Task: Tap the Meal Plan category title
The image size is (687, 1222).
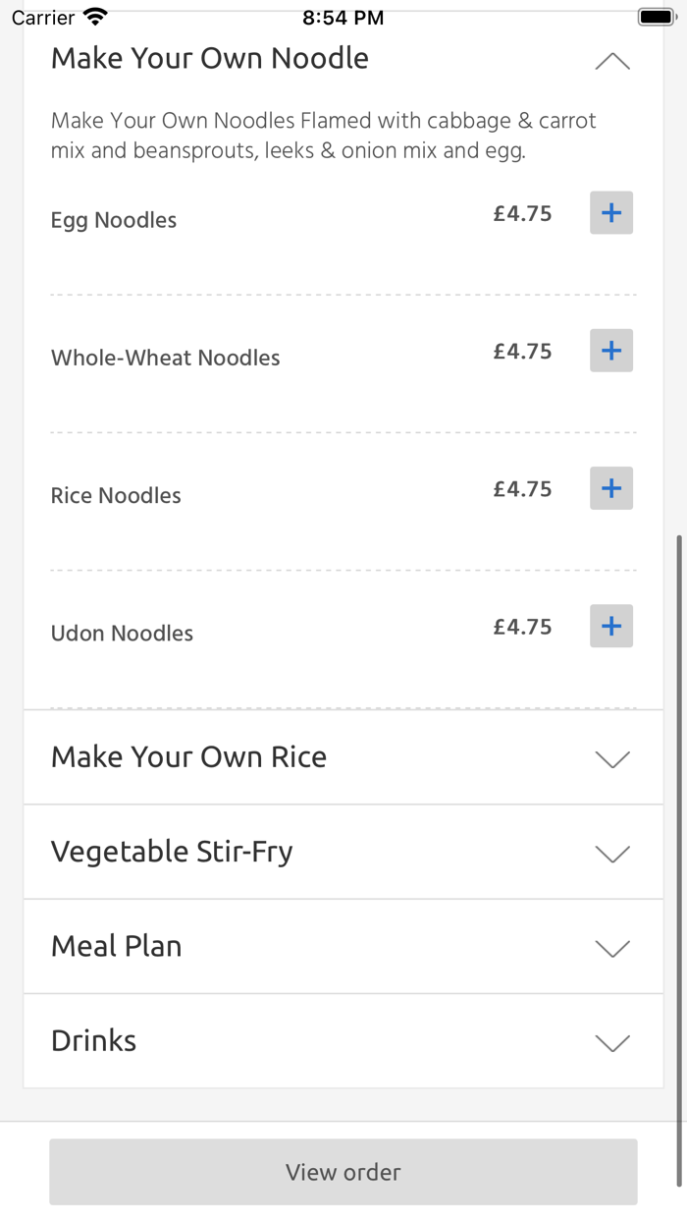Action: pos(116,946)
